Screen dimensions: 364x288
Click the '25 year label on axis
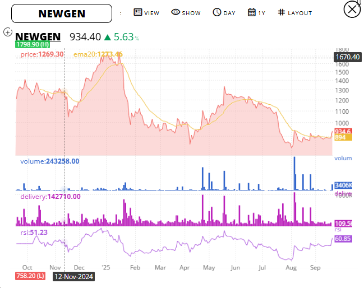tap(106, 268)
